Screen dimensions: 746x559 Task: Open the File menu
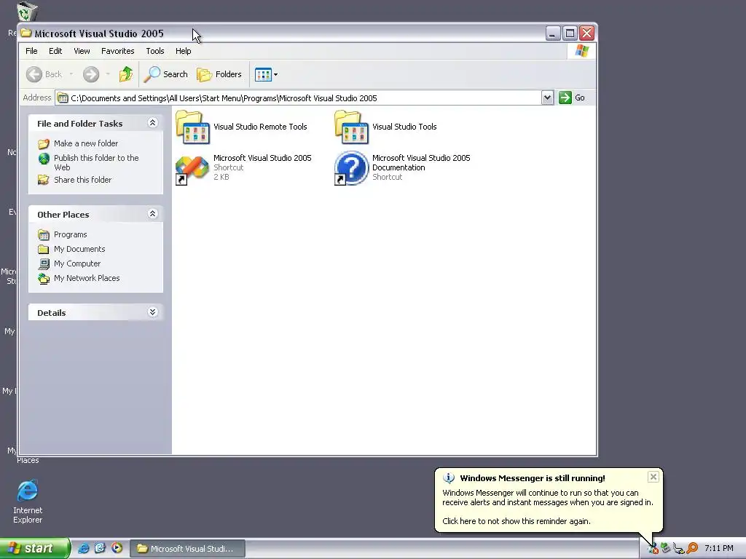click(x=31, y=51)
